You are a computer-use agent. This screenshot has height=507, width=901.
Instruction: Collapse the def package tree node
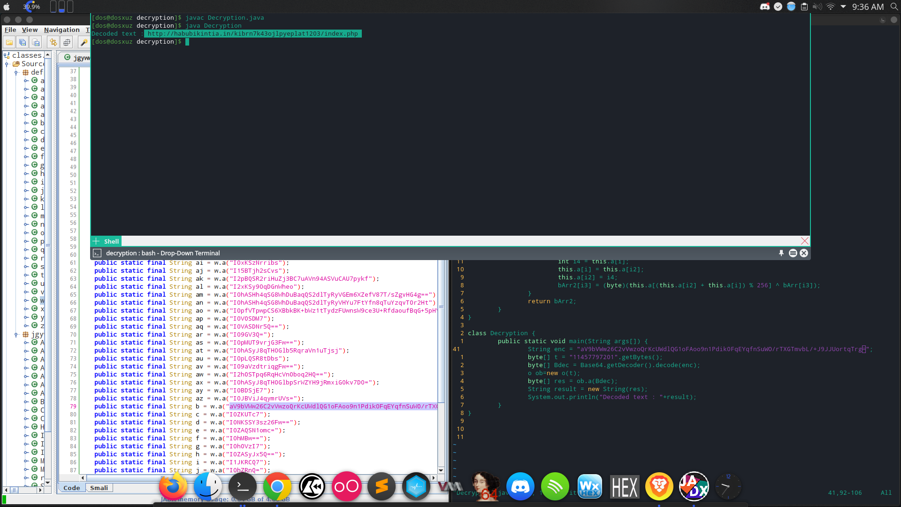point(16,73)
